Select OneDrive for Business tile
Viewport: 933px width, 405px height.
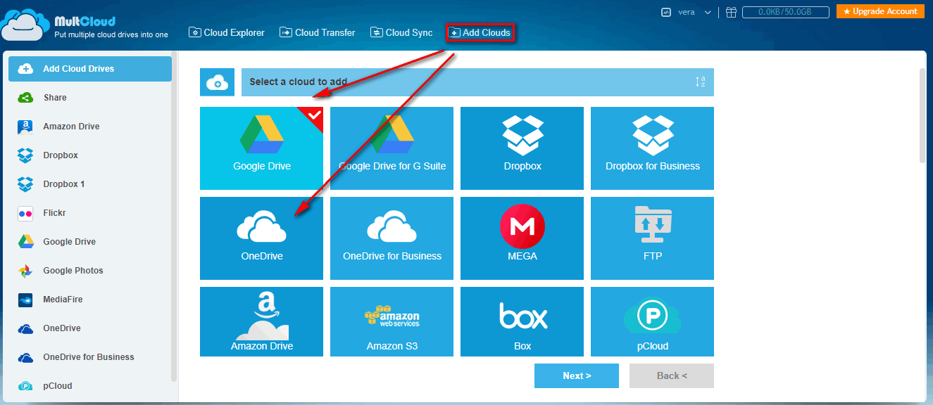click(392, 238)
